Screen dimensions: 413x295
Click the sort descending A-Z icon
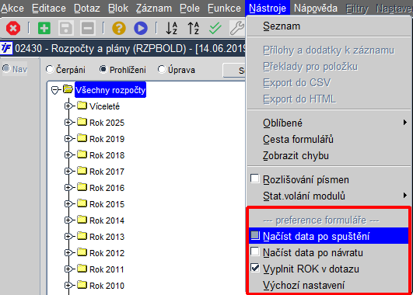click(172, 28)
